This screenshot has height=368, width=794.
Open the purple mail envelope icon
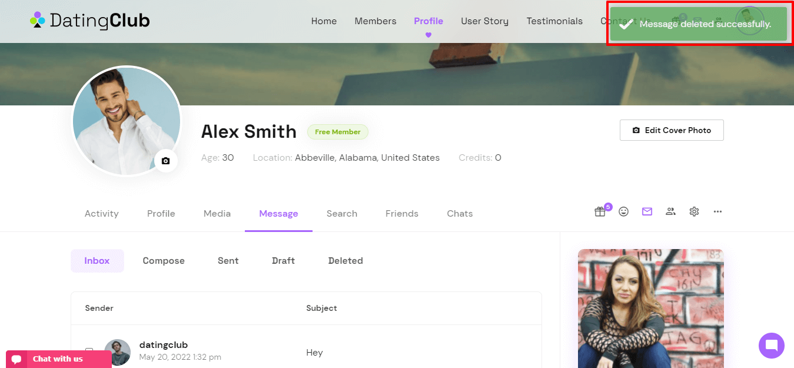click(647, 211)
